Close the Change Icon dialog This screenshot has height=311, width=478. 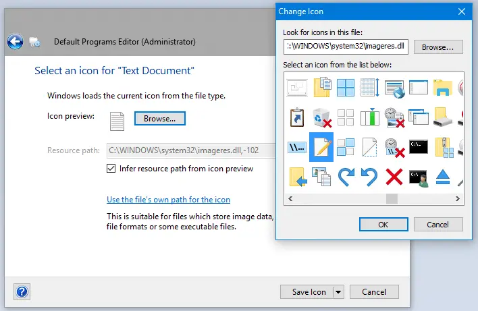(x=462, y=11)
